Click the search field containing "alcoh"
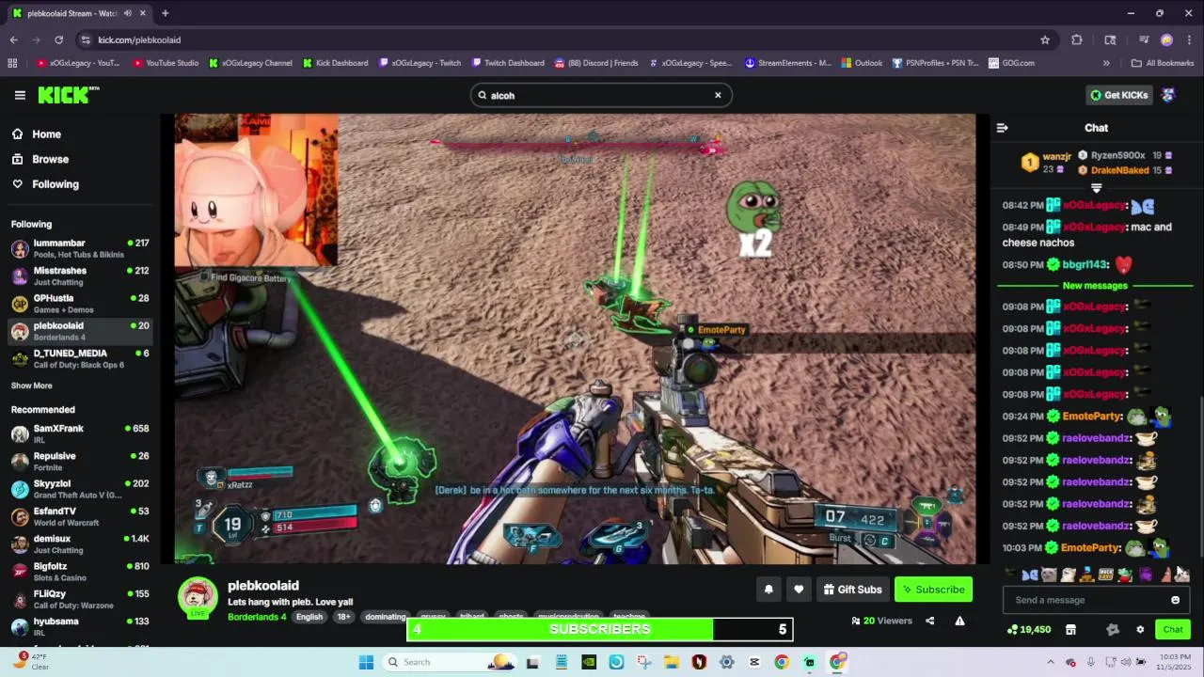The image size is (1204, 677). [x=600, y=95]
